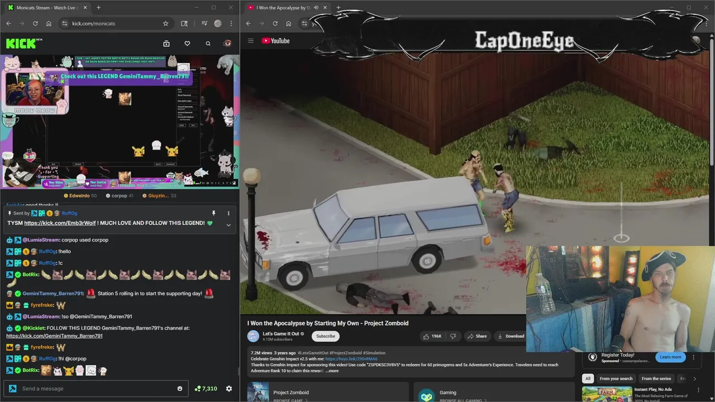Click leaderboard entry Edweirdo 50

coord(80,196)
